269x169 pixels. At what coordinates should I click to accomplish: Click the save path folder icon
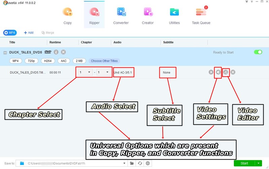[22, 163]
